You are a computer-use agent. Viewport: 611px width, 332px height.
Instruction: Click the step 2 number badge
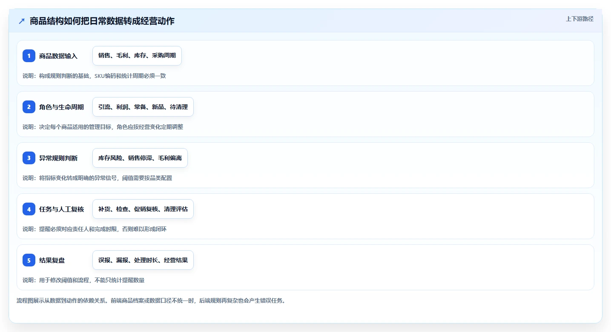[29, 107]
